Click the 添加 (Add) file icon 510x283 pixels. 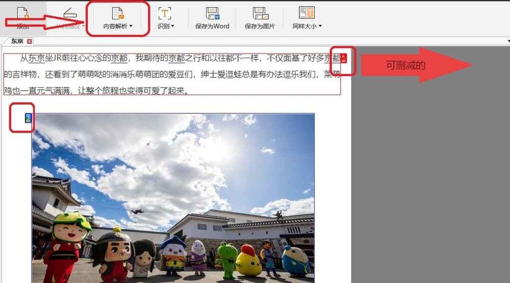pos(22,13)
